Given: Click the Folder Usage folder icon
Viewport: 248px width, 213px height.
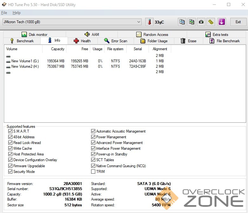Looking at the screenshot, I should (143, 41).
